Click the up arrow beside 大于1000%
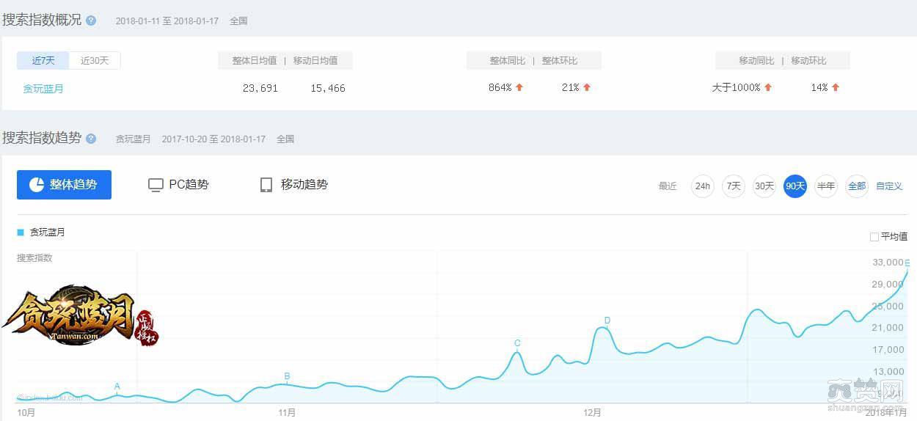This screenshot has height=421, width=917. (768, 87)
